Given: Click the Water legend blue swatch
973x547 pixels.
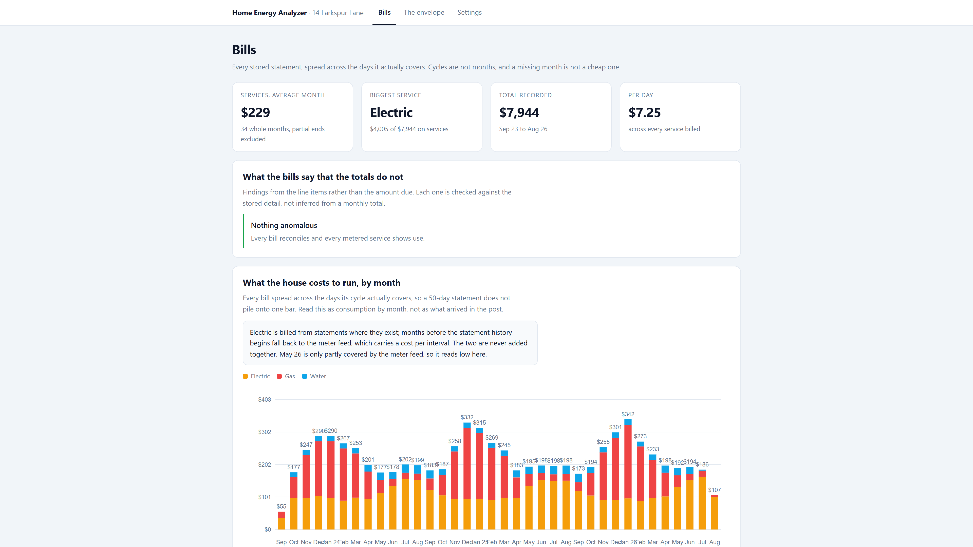Looking at the screenshot, I should (x=304, y=376).
